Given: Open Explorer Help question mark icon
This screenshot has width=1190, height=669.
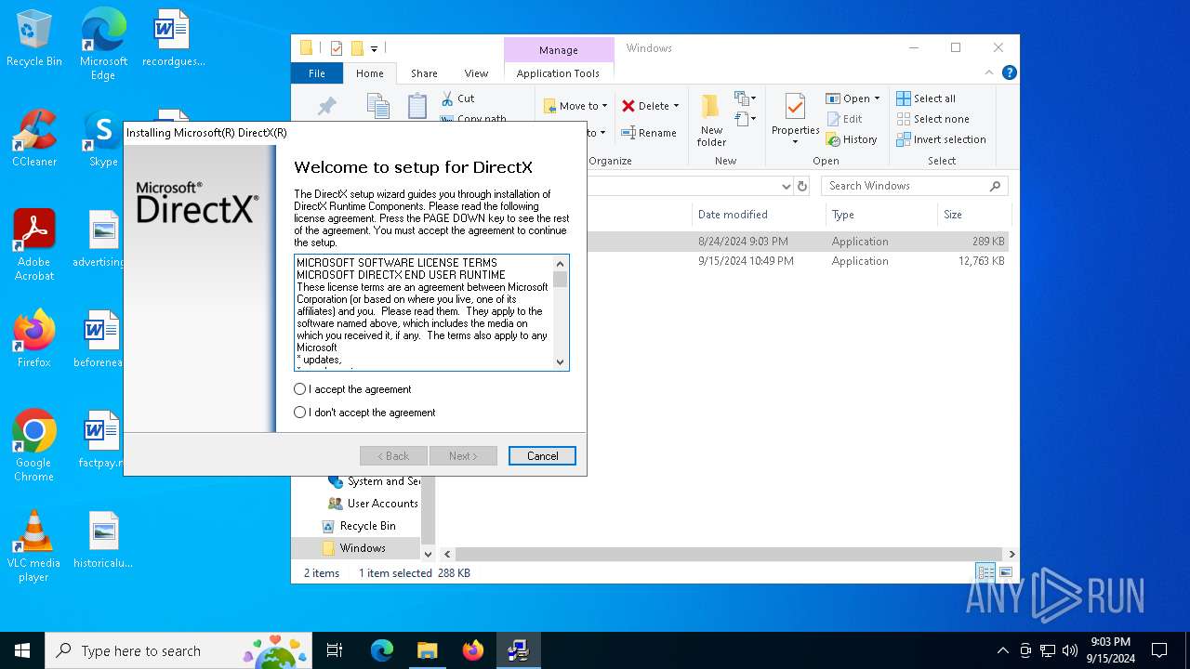Looking at the screenshot, I should pos(1009,72).
